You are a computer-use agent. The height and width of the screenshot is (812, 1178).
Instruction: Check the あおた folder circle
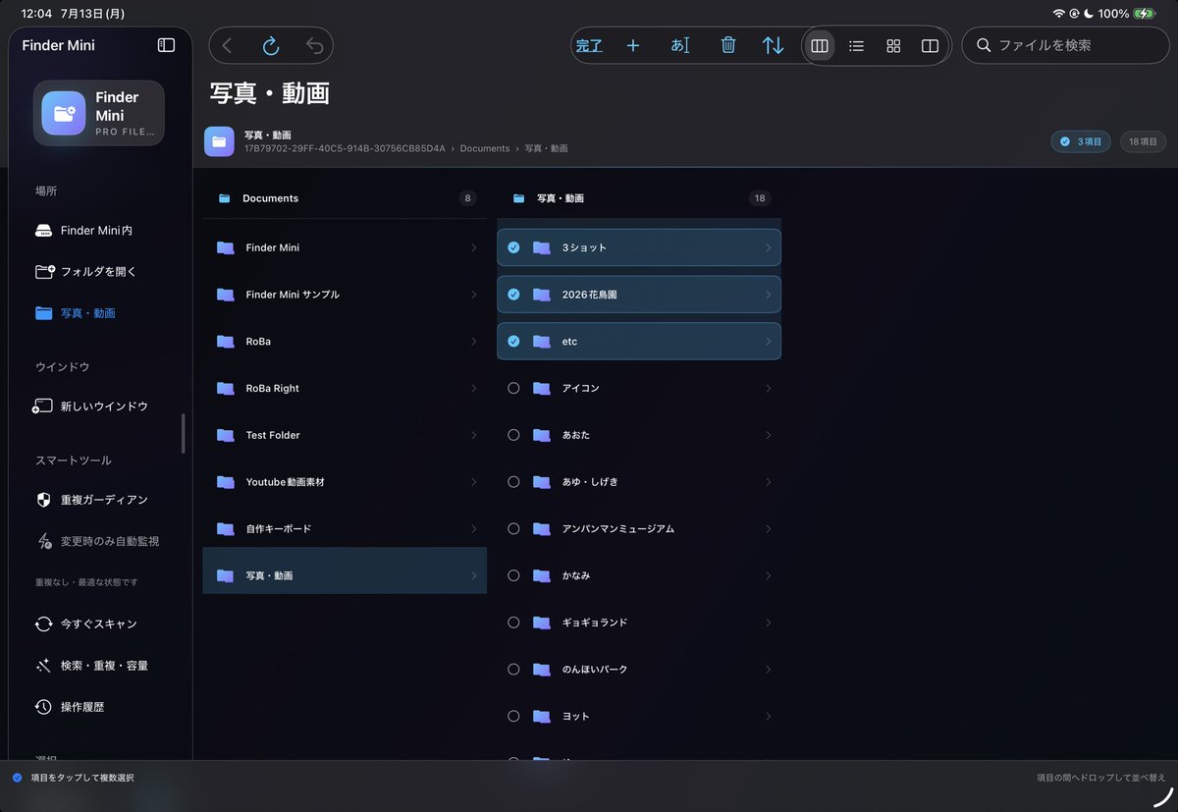point(513,435)
